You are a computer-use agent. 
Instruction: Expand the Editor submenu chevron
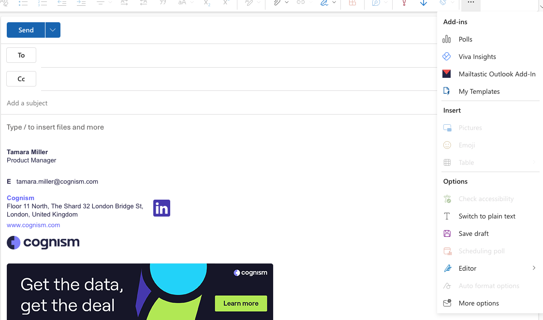[534, 268]
